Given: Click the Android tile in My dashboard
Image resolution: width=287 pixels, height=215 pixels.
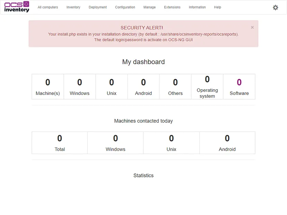Looking at the screenshot, I should point(143,87).
